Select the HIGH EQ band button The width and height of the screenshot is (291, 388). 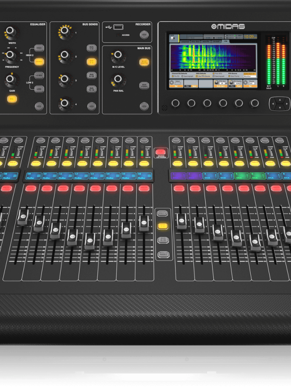tap(39, 48)
